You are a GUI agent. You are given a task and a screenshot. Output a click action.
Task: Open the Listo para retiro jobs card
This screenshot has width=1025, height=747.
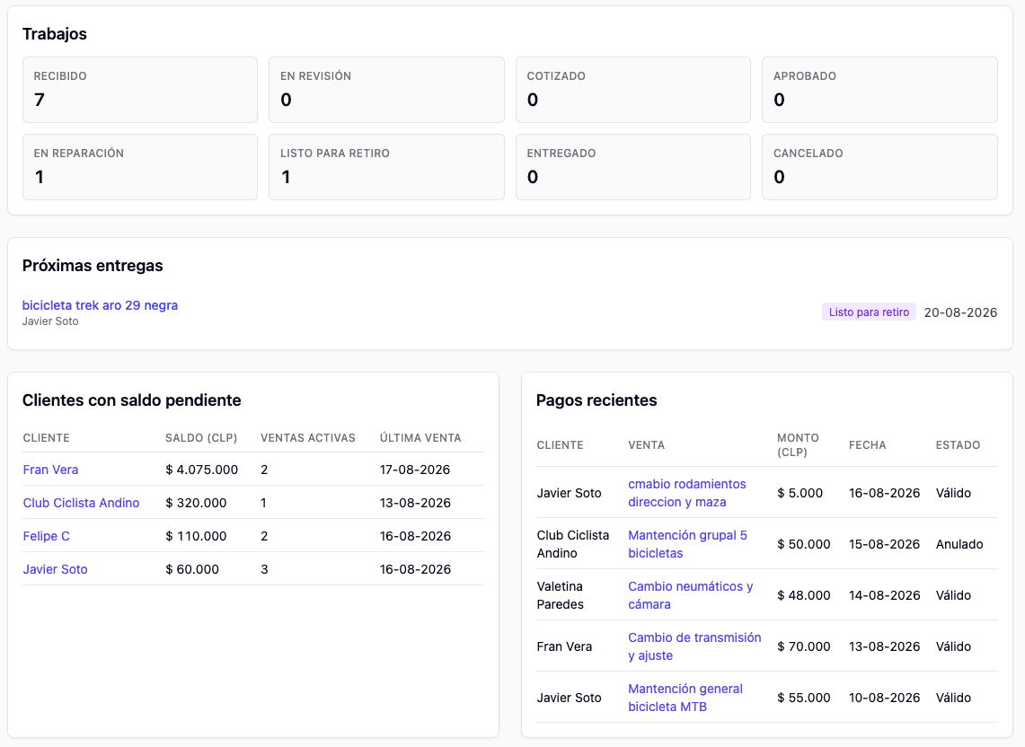point(386,167)
